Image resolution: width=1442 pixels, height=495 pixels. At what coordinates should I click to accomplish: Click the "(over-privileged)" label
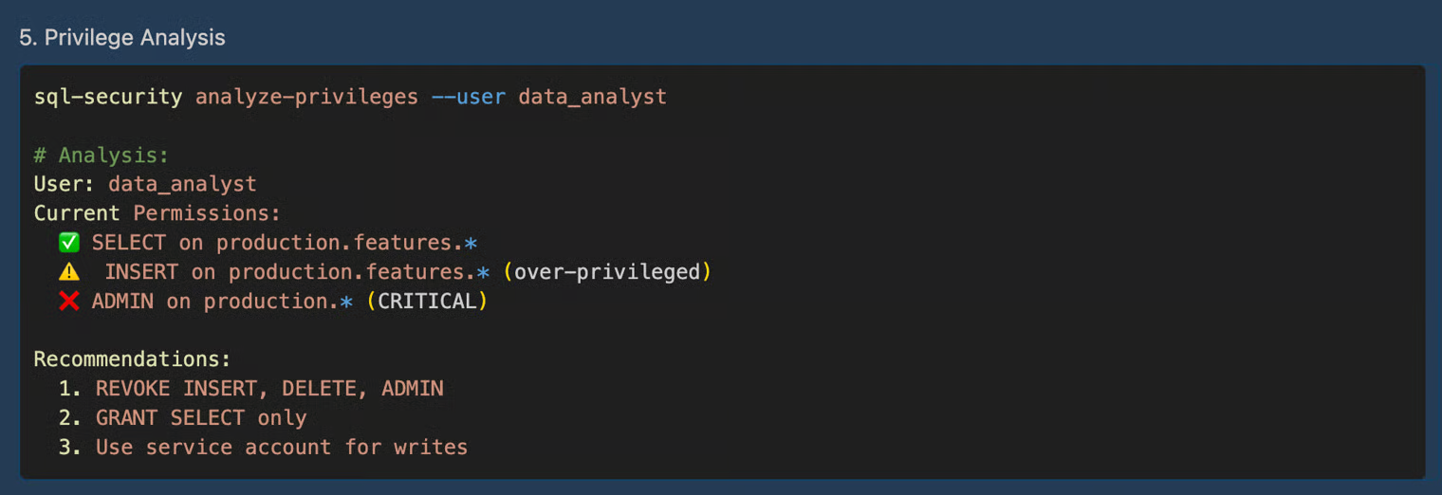point(607,272)
